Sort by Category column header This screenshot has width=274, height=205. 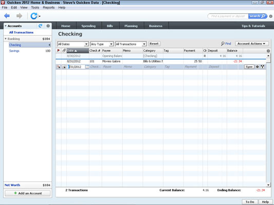click(x=153, y=51)
